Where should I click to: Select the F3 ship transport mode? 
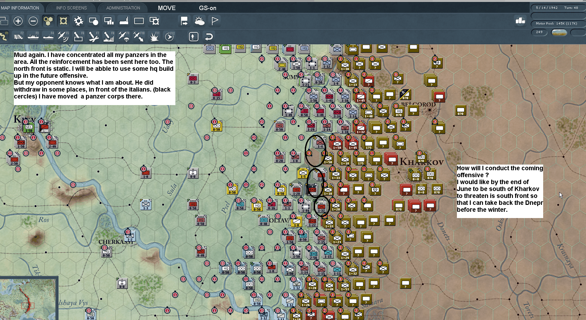click(33, 37)
